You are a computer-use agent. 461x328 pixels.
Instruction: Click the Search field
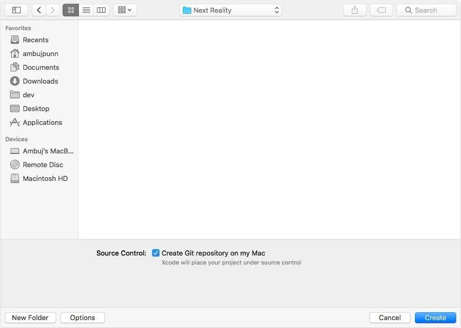tap(427, 10)
